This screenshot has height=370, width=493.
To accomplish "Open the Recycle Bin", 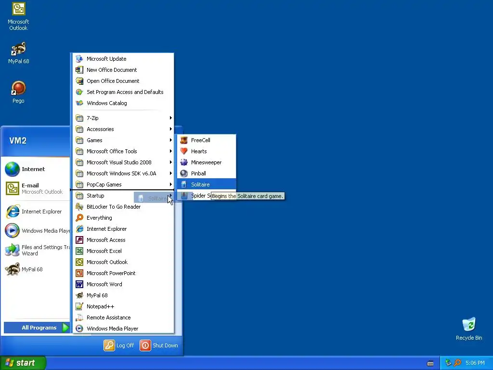I will [x=469, y=329].
